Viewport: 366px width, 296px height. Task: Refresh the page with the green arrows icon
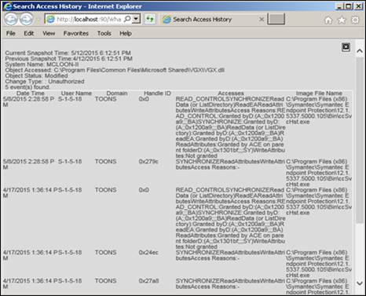click(x=150, y=19)
